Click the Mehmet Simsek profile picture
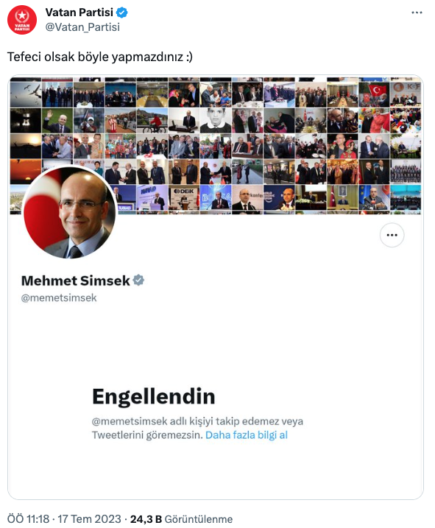This screenshot has width=435, height=528. 70,212
